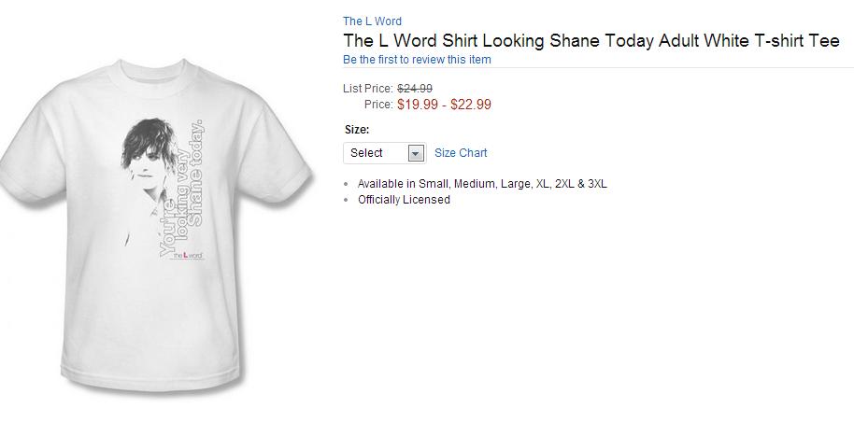Image resolution: width=854 pixels, height=422 pixels.
Task: Click the product title heading text
Action: (591, 41)
